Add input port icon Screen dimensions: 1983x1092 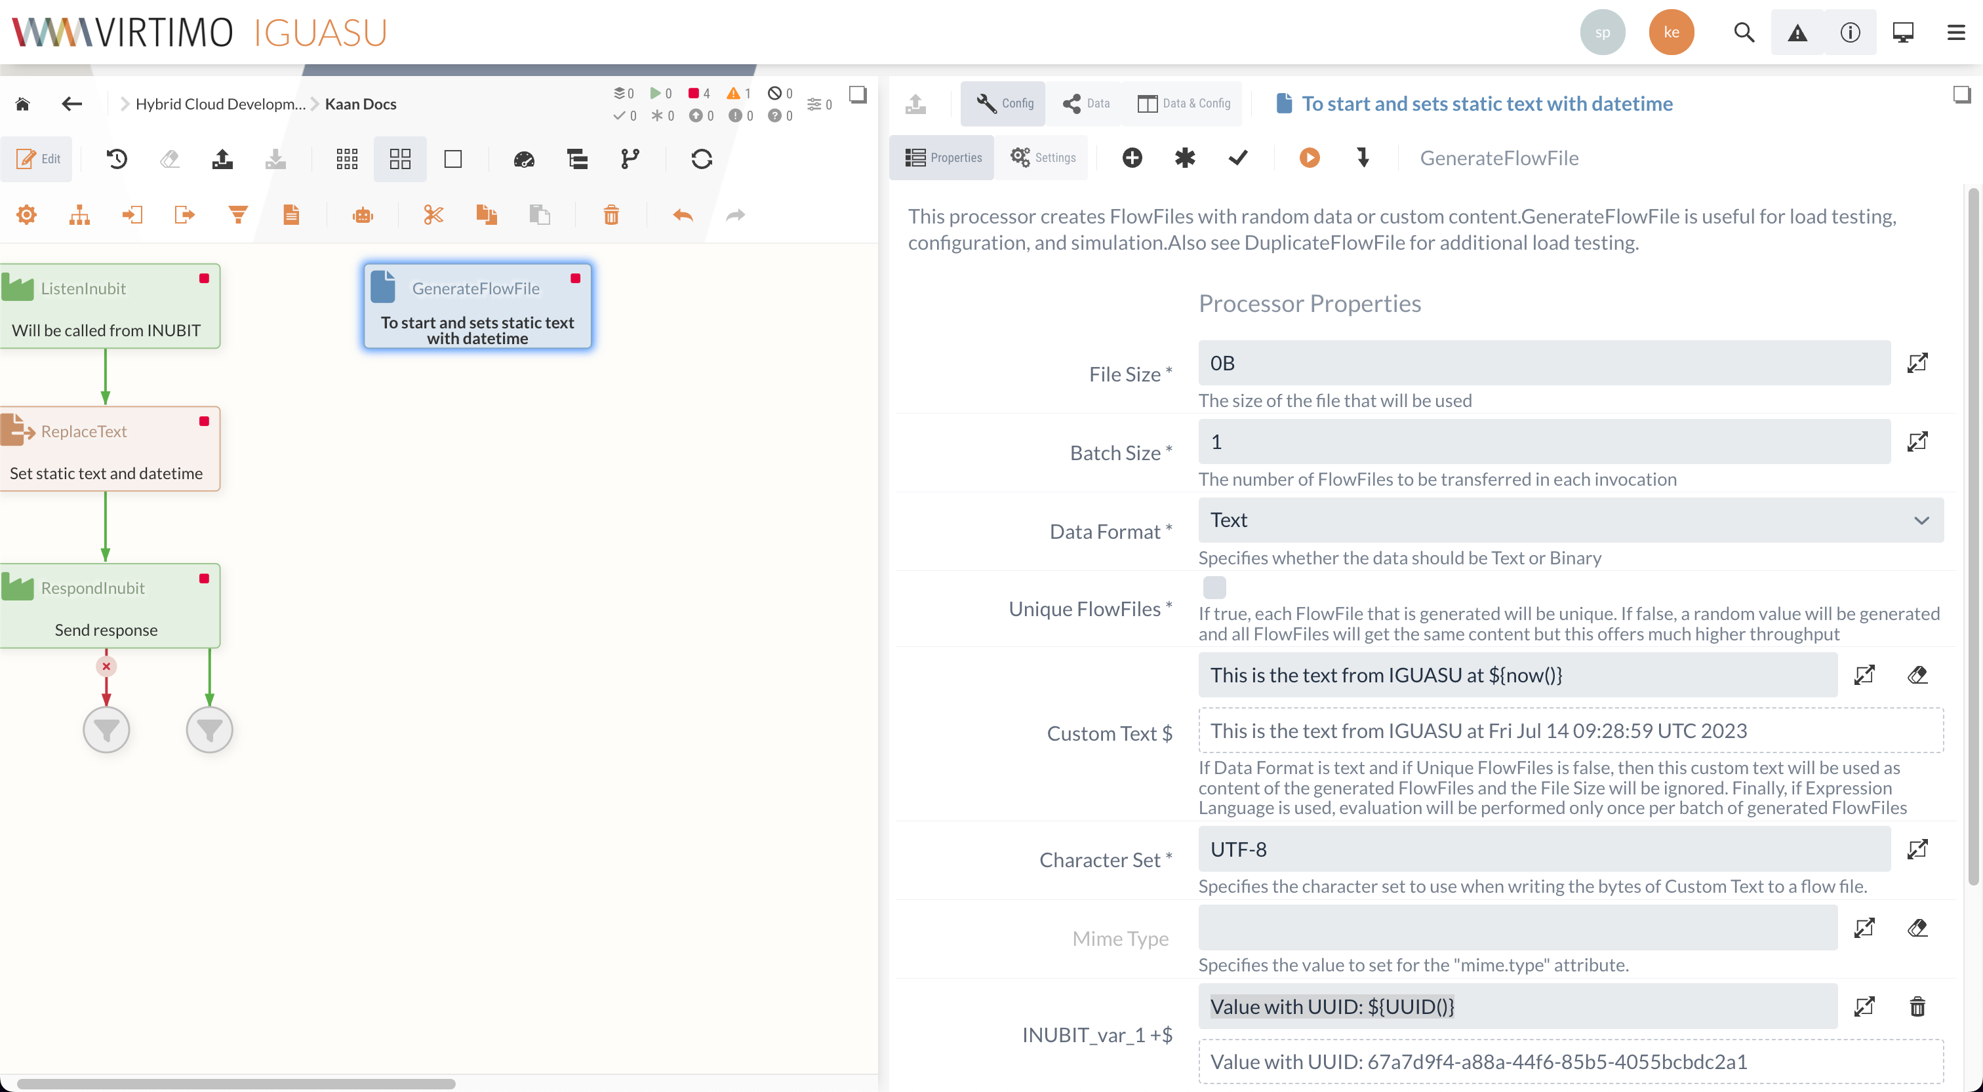tap(132, 215)
